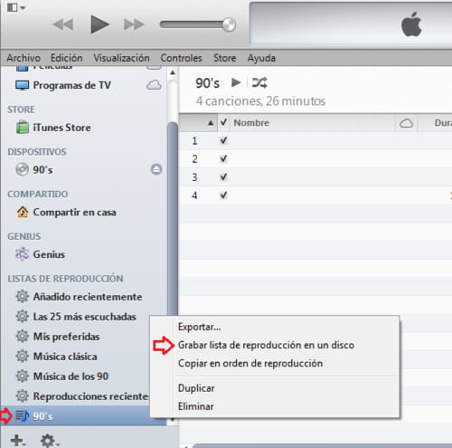Select Genius in the sidebar

pyautogui.click(x=48, y=254)
